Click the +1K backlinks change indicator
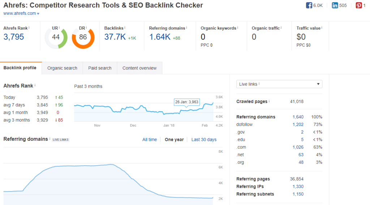The width and height of the screenshot is (370, 205). [x=132, y=38]
